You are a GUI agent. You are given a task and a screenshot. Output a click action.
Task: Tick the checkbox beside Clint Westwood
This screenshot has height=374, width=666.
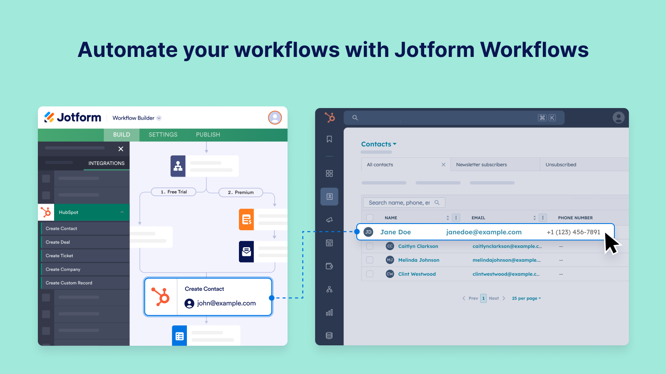coord(370,274)
